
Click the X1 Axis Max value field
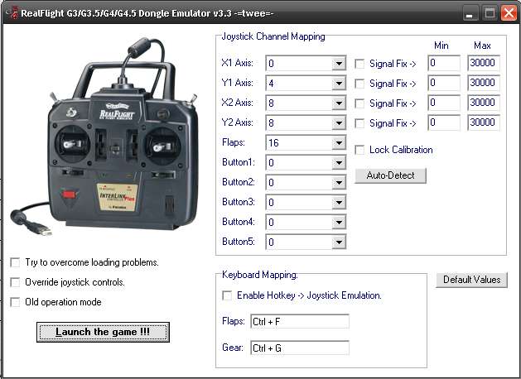[x=483, y=64]
